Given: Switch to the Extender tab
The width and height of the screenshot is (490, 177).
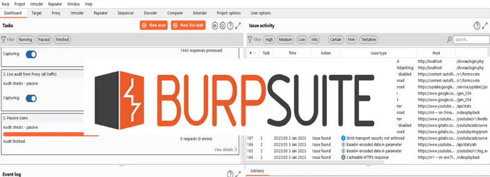Looking at the screenshot, I should pyautogui.click(x=200, y=13).
